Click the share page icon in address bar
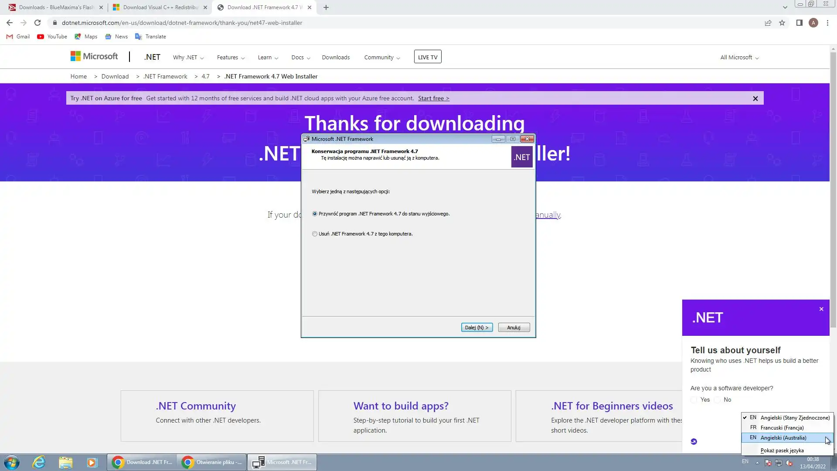The image size is (837, 471). [768, 23]
